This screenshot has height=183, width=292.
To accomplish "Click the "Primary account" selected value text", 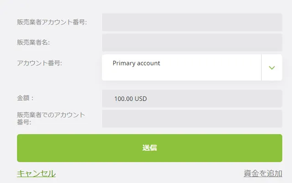I will [136, 63].
